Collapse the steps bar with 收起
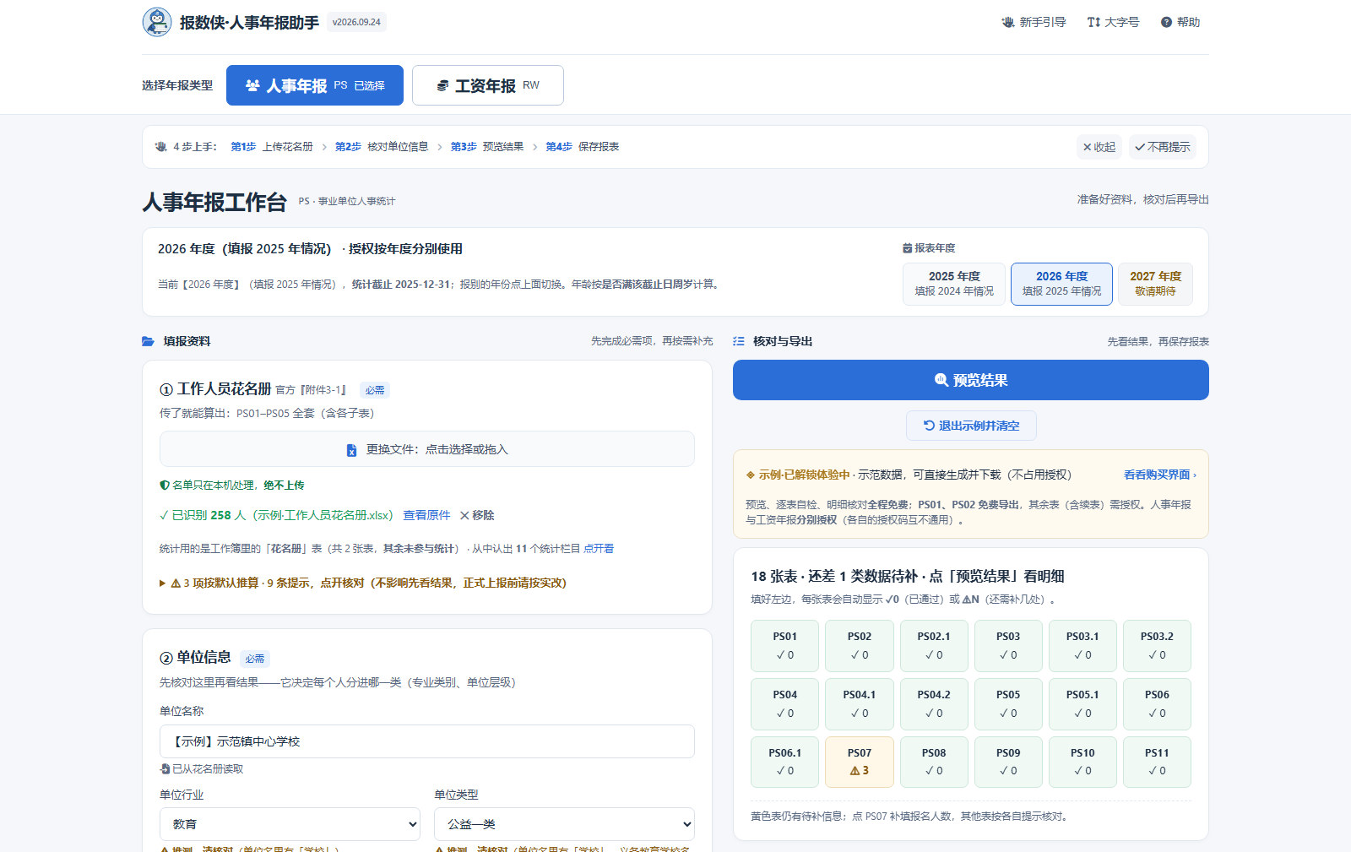The height and width of the screenshot is (852, 1351). click(1099, 147)
